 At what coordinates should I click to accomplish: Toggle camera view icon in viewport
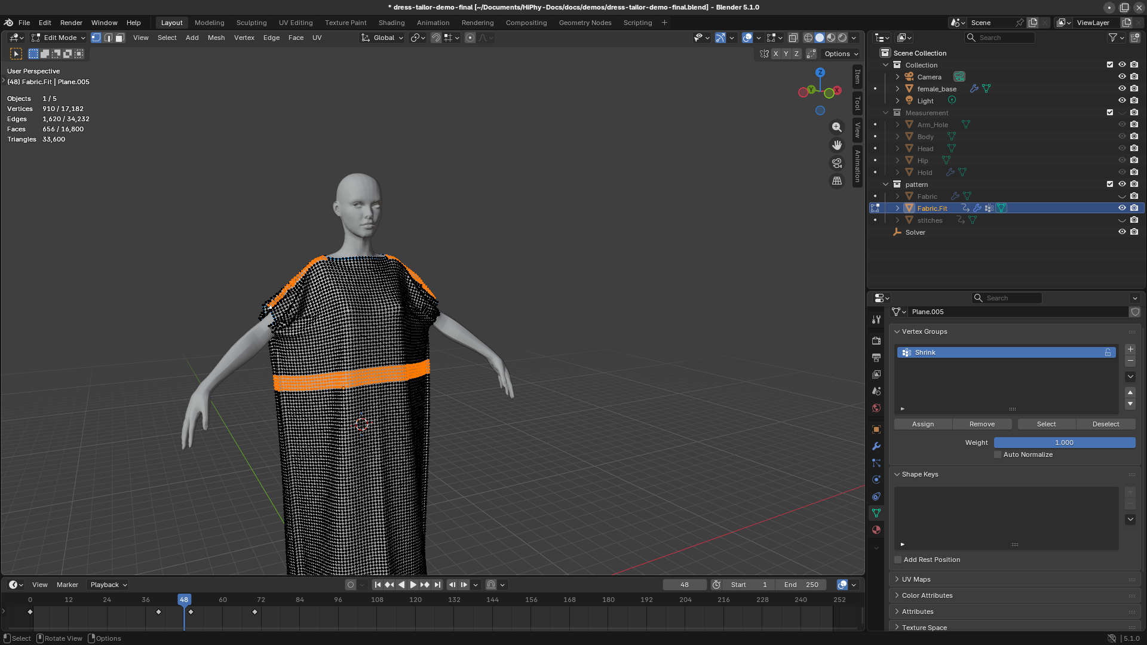point(837,163)
